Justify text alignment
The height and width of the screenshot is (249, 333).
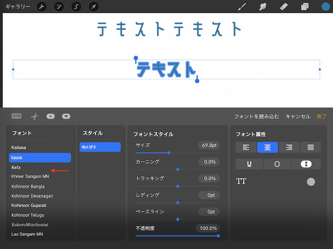click(311, 147)
